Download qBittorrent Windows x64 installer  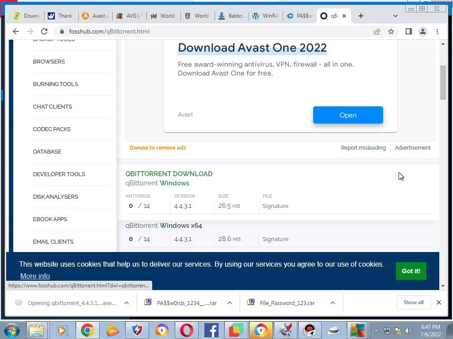point(164,226)
